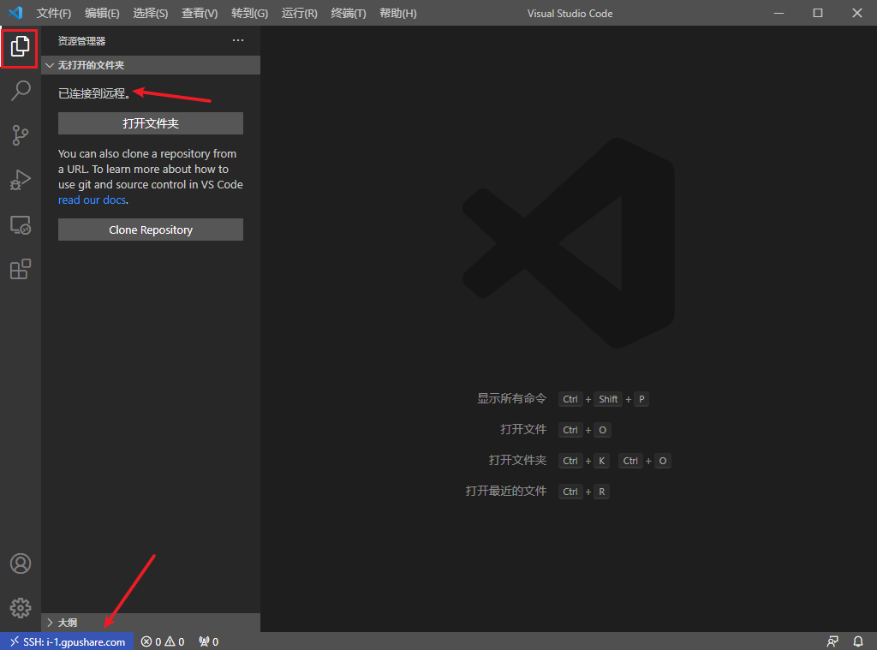
Task: Open the Extensions view icon
Action: pos(21,269)
